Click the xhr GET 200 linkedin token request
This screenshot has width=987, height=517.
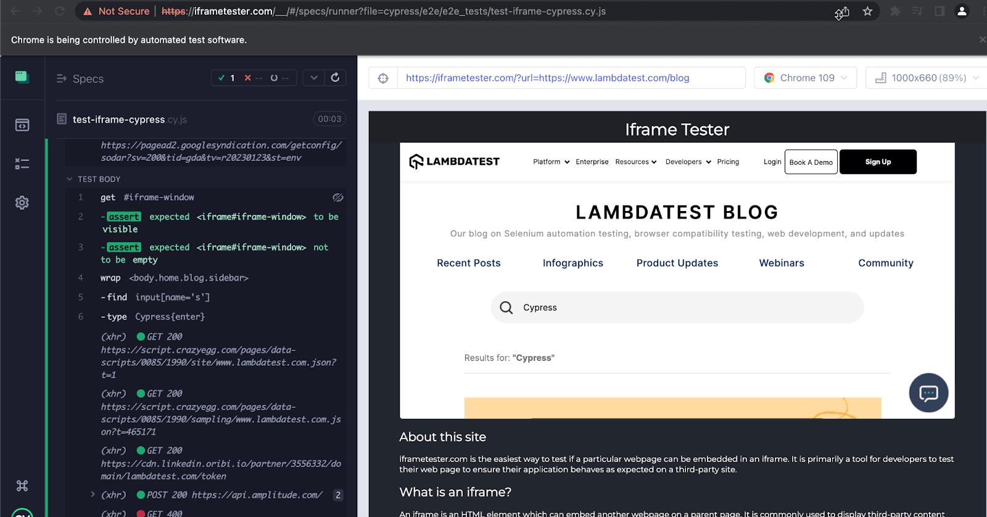tap(221, 463)
